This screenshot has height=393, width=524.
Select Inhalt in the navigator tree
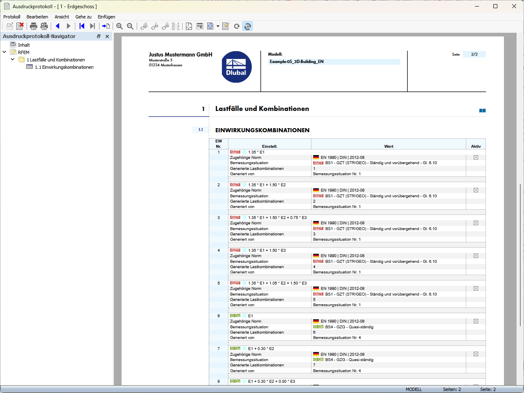(x=24, y=45)
